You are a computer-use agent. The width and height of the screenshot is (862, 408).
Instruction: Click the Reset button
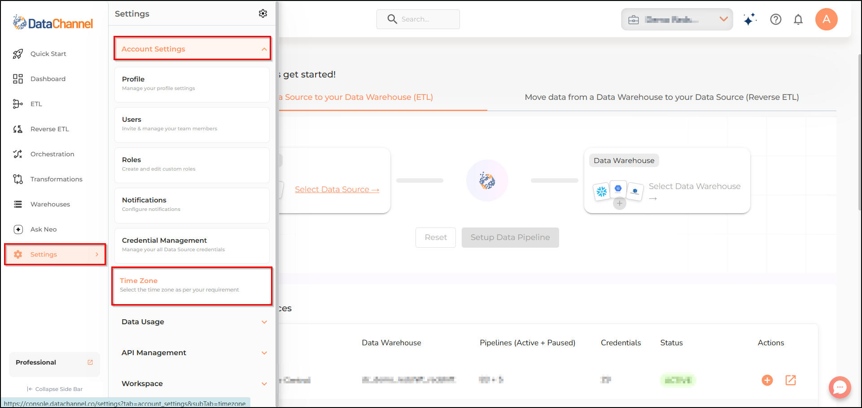(x=436, y=237)
